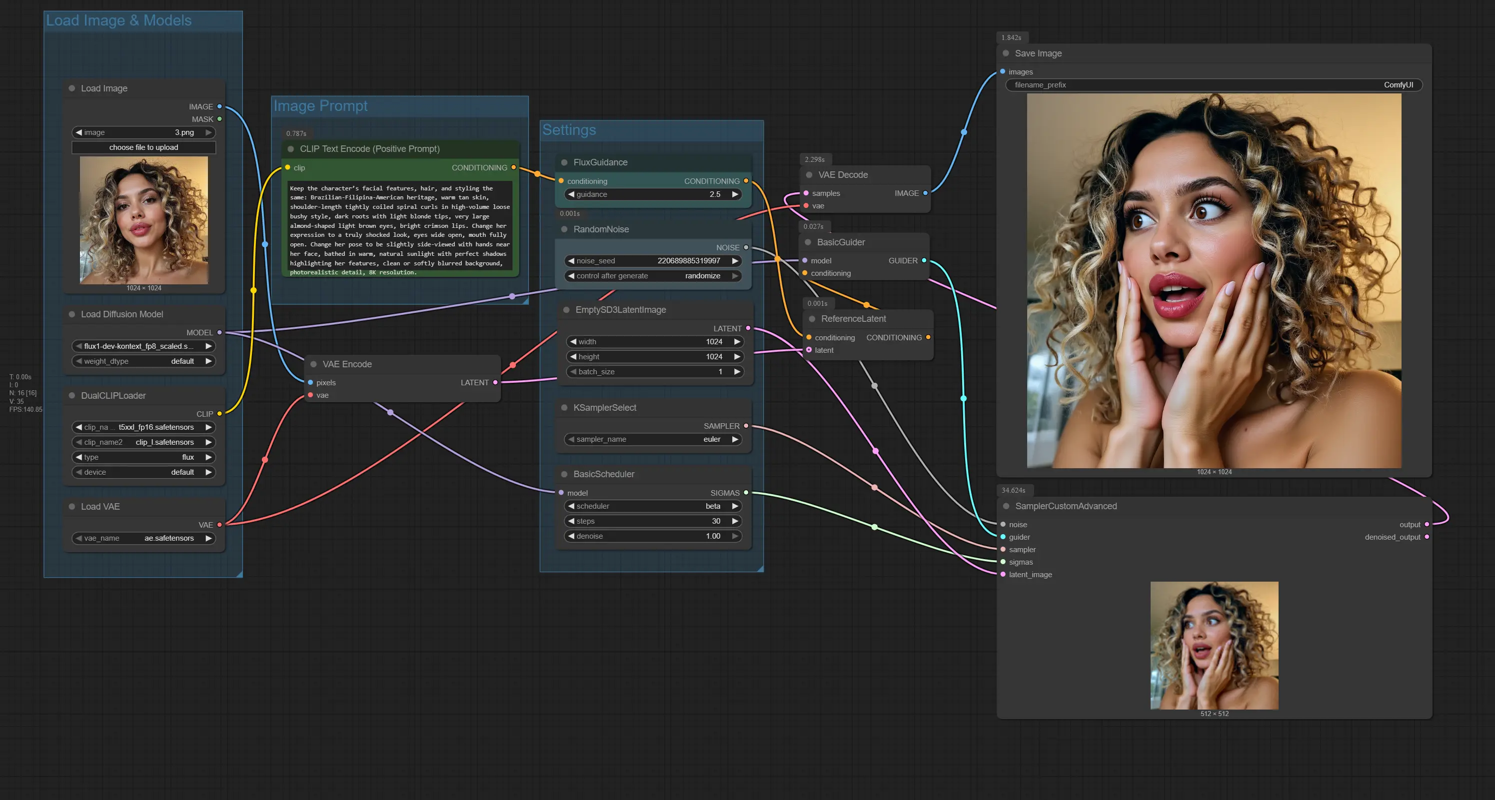Click the choose file to upload button
This screenshot has width=1495, height=800.
(143, 147)
